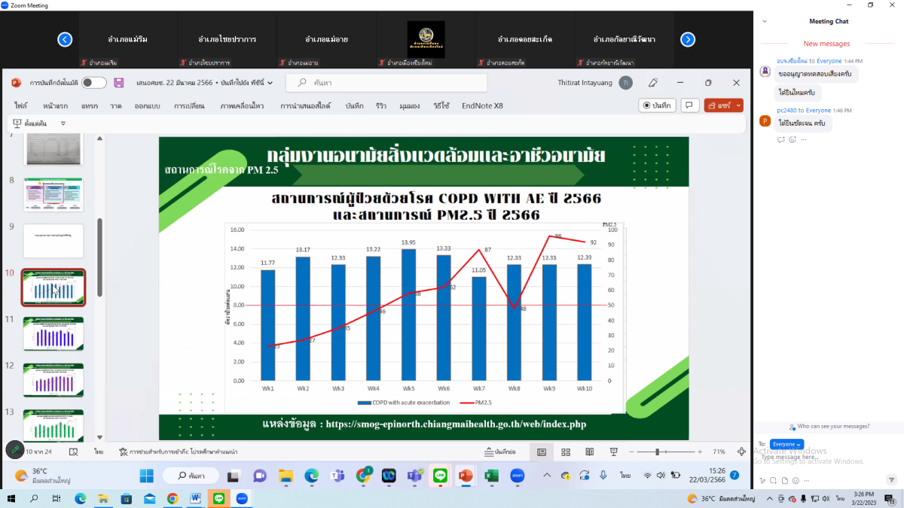The image size is (904, 508).
Task: Open more options under pc2480's message
Action: click(x=804, y=139)
